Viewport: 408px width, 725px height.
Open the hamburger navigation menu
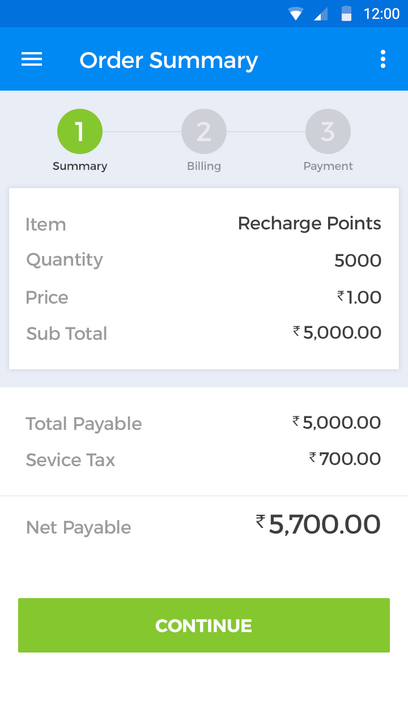pos(32,59)
